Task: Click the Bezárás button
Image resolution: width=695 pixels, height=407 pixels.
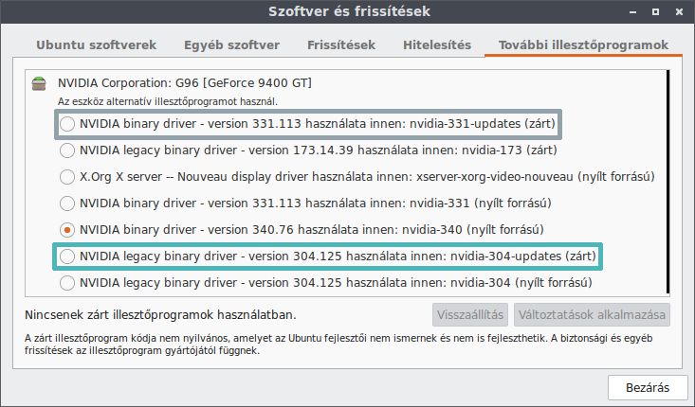Action: (648, 387)
